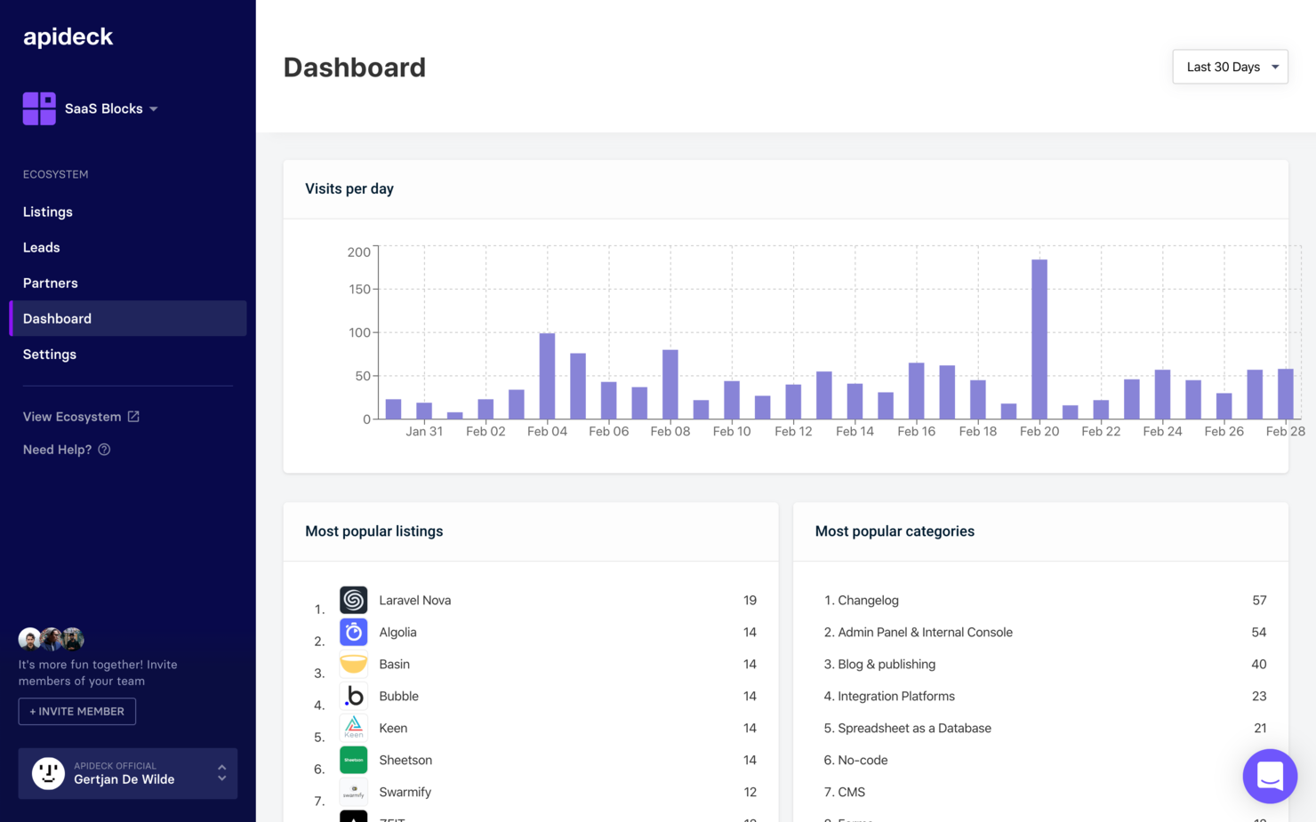Click the Sheetson listing icon

pyautogui.click(x=353, y=760)
